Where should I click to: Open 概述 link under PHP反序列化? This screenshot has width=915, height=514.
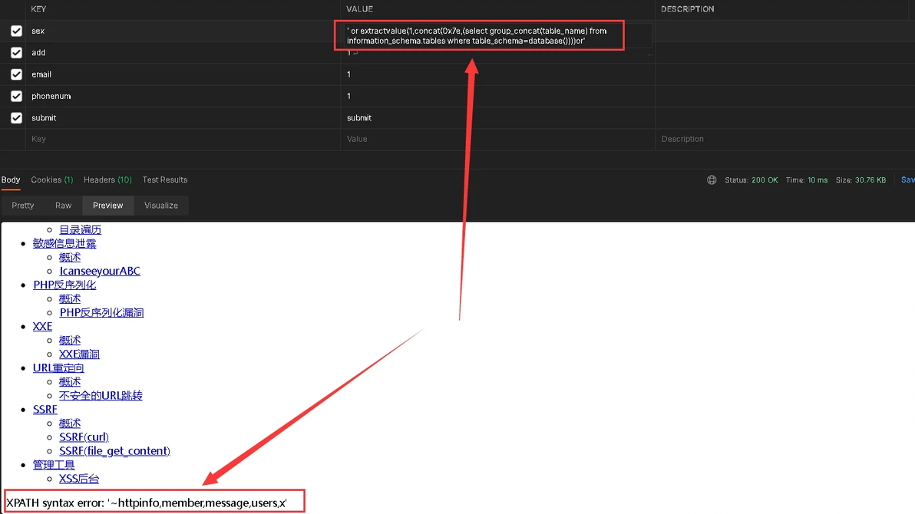[x=70, y=298]
